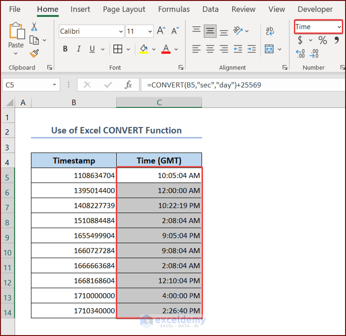Click the Wrap Text icon
The width and height of the screenshot is (346, 336).
pyautogui.click(x=270, y=31)
